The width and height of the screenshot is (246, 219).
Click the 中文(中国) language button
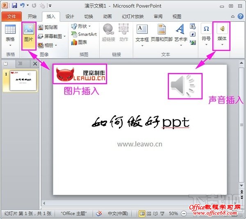tap(118, 214)
